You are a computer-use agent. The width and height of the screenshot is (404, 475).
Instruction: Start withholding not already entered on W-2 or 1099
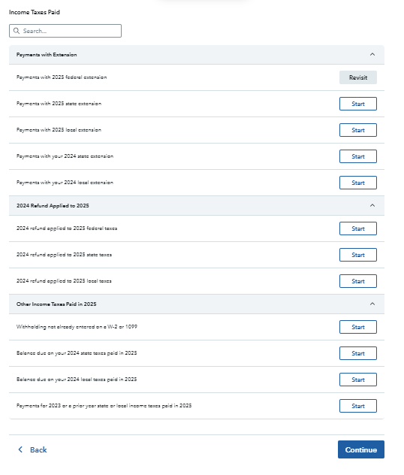coord(358,327)
